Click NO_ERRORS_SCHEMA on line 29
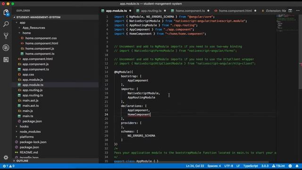The image size is (302, 170). tap(142, 136)
